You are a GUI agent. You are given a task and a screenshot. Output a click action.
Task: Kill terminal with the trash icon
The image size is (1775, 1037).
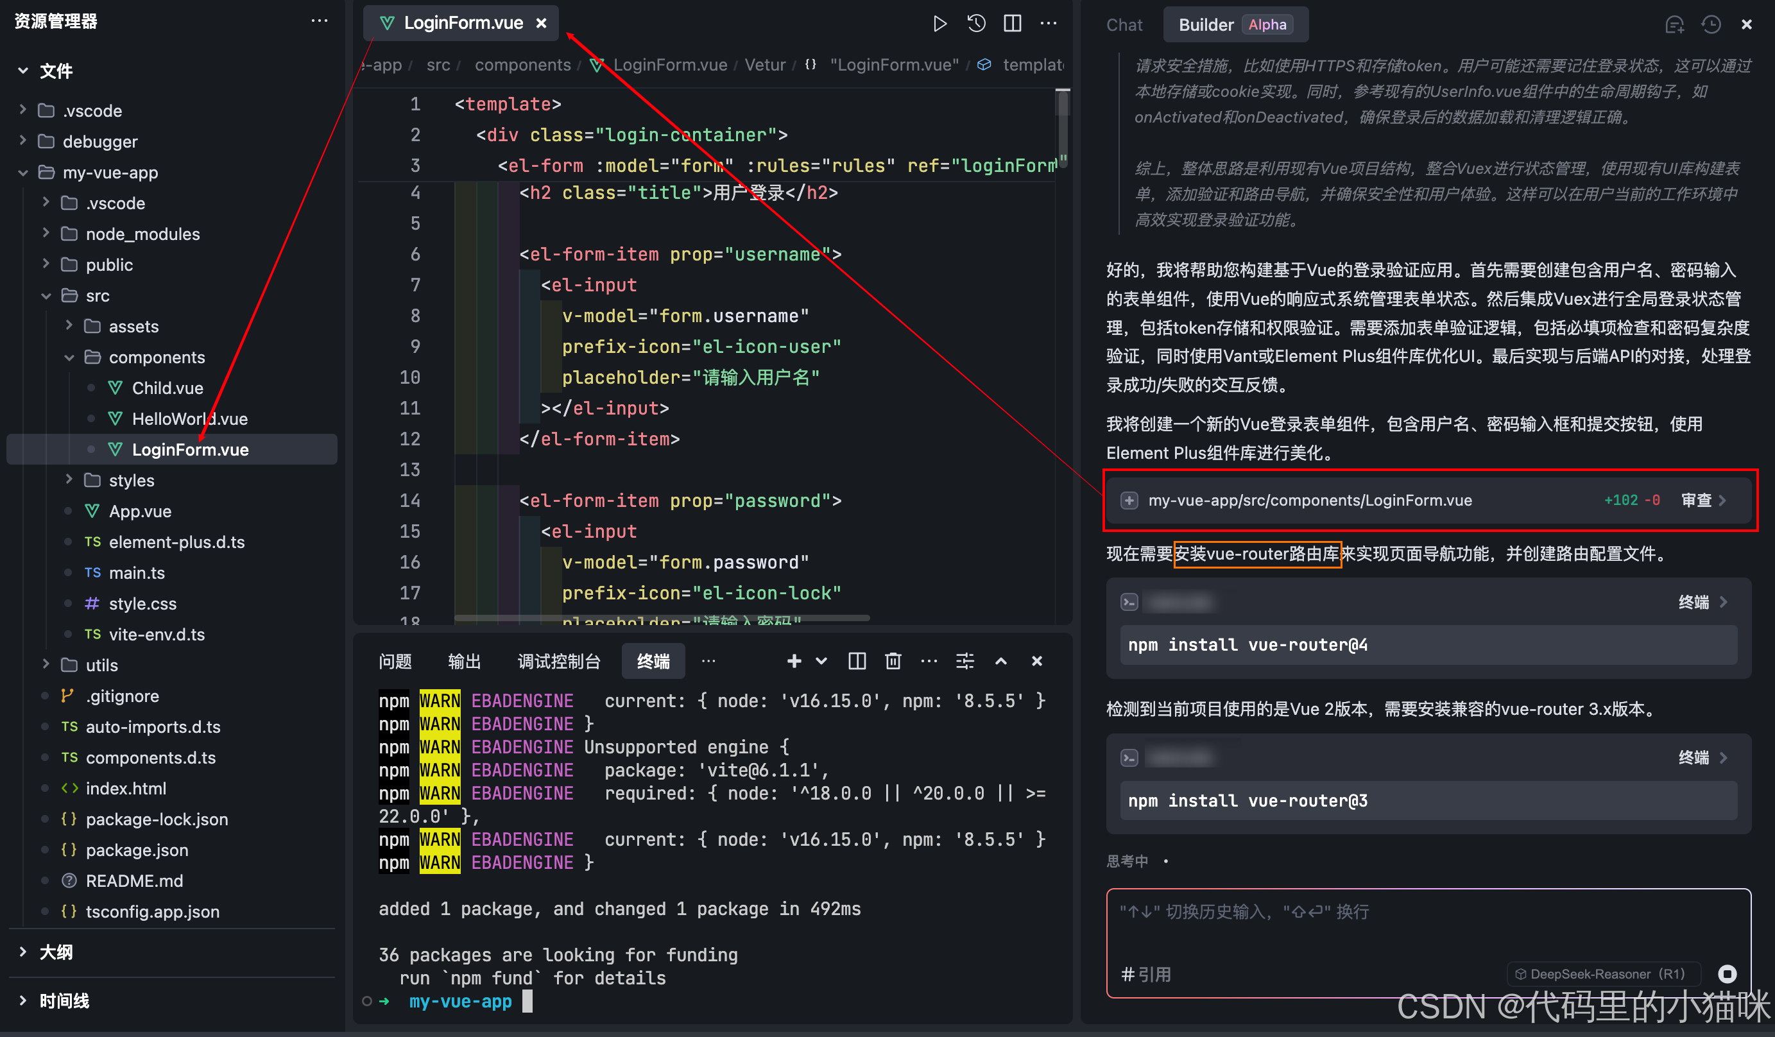click(893, 661)
